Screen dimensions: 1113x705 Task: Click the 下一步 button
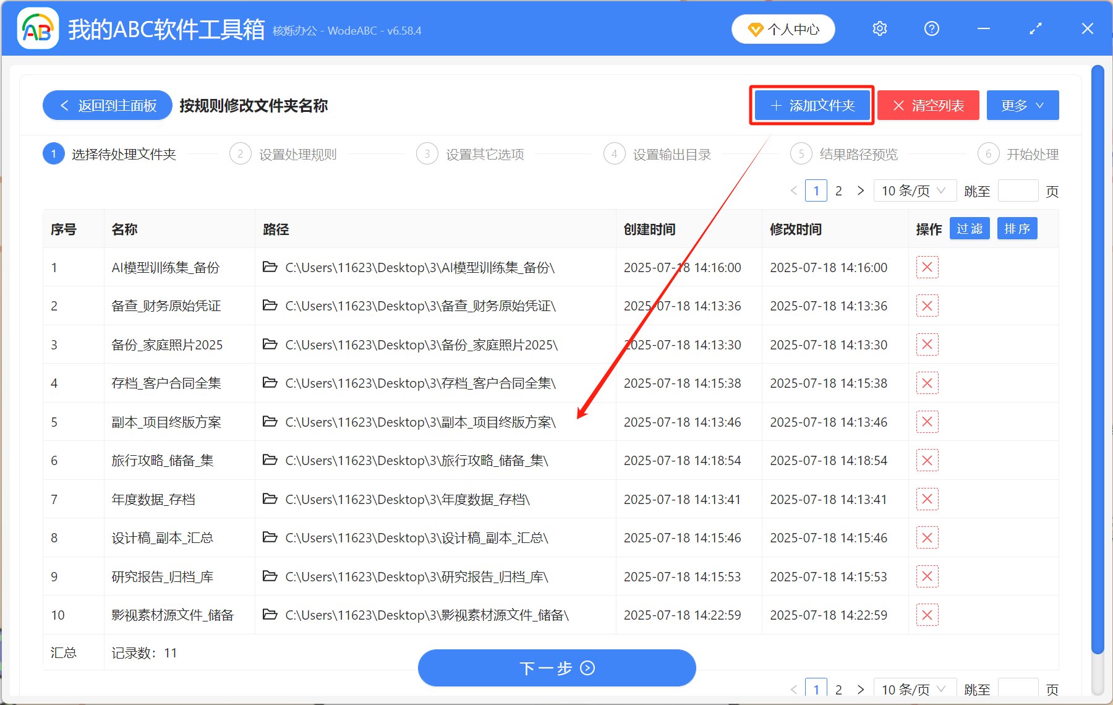tap(556, 668)
